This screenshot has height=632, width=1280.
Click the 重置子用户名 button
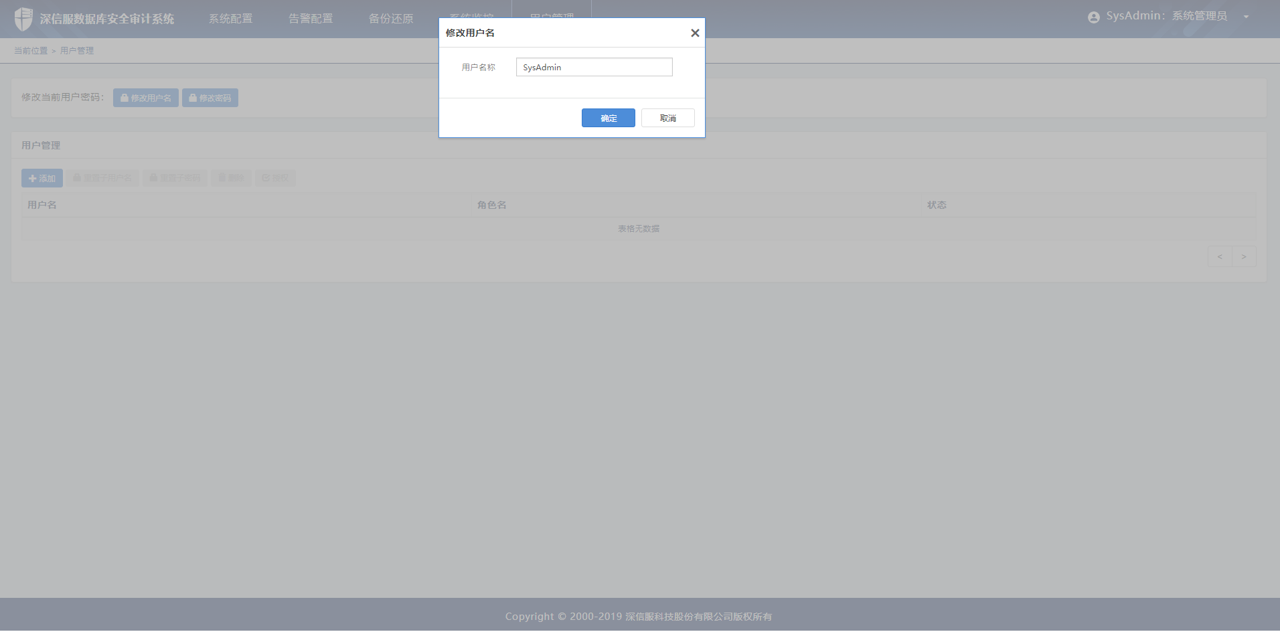tap(102, 178)
